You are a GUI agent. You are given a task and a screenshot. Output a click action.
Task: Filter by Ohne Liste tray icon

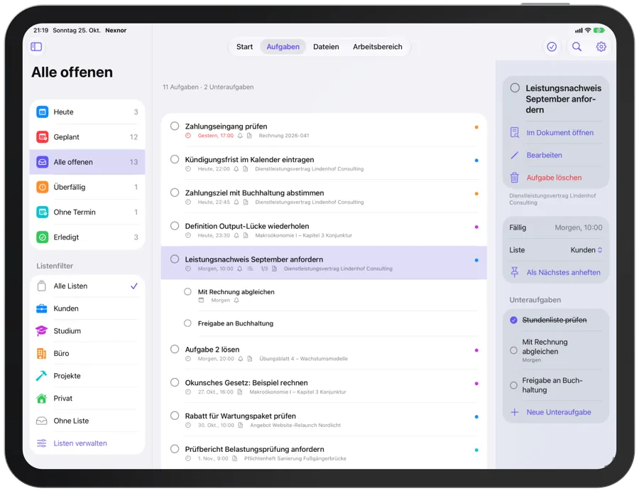coord(42,421)
